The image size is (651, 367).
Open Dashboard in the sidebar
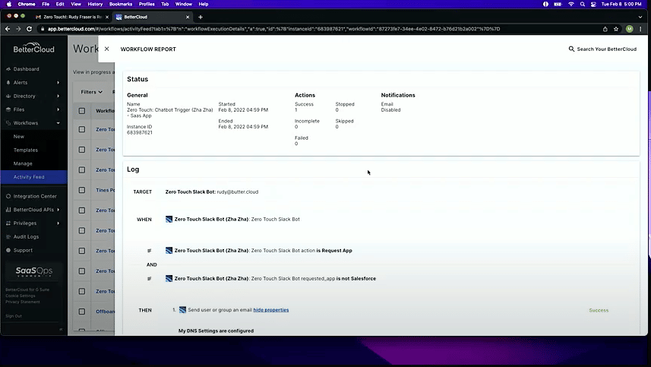26,69
